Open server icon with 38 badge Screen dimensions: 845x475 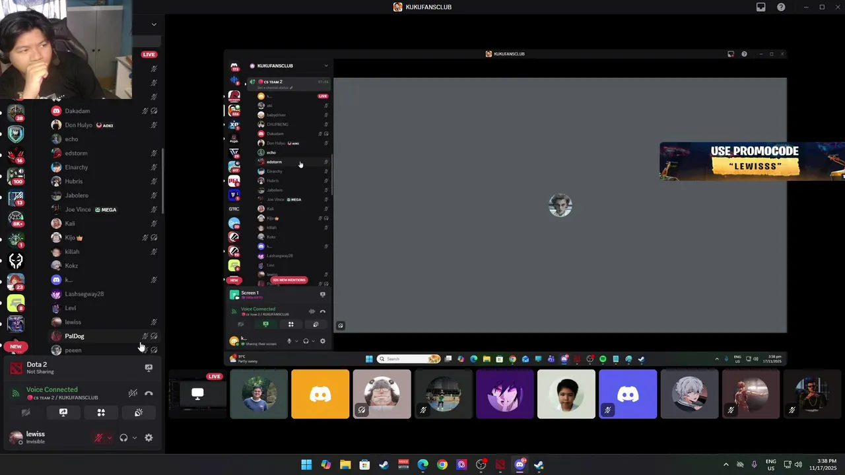(x=16, y=112)
